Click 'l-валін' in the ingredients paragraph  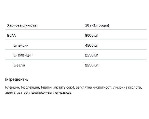(46, 87)
